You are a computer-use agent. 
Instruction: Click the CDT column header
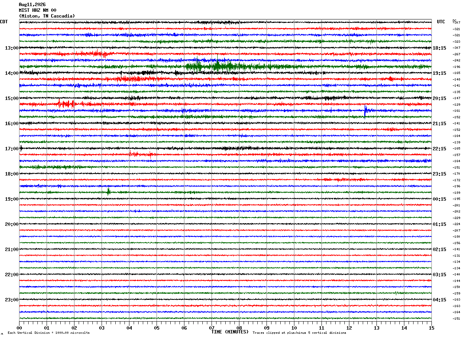pos(4,22)
